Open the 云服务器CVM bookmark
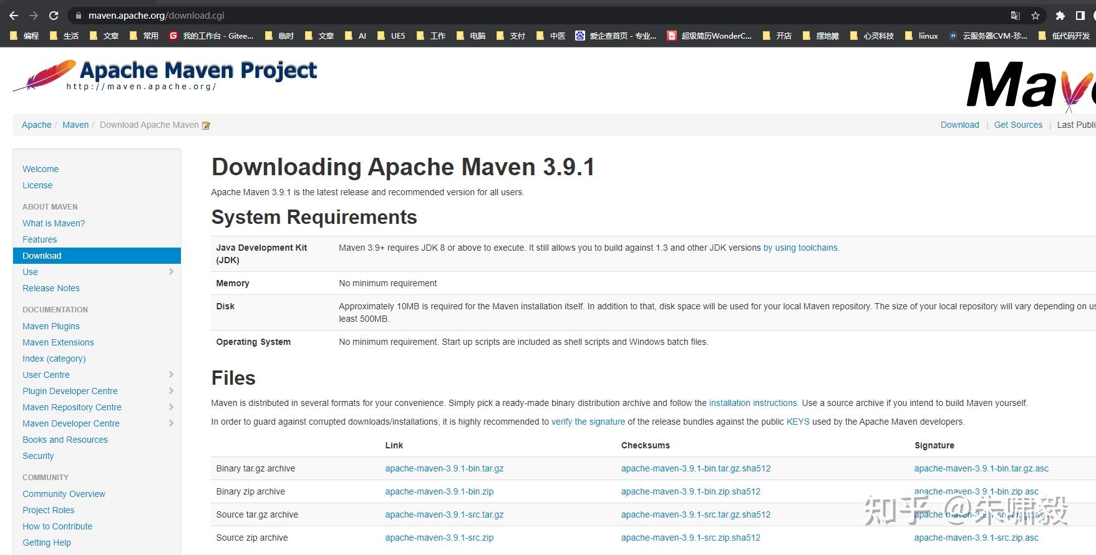The height and width of the screenshot is (555, 1096). click(x=988, y=36)
